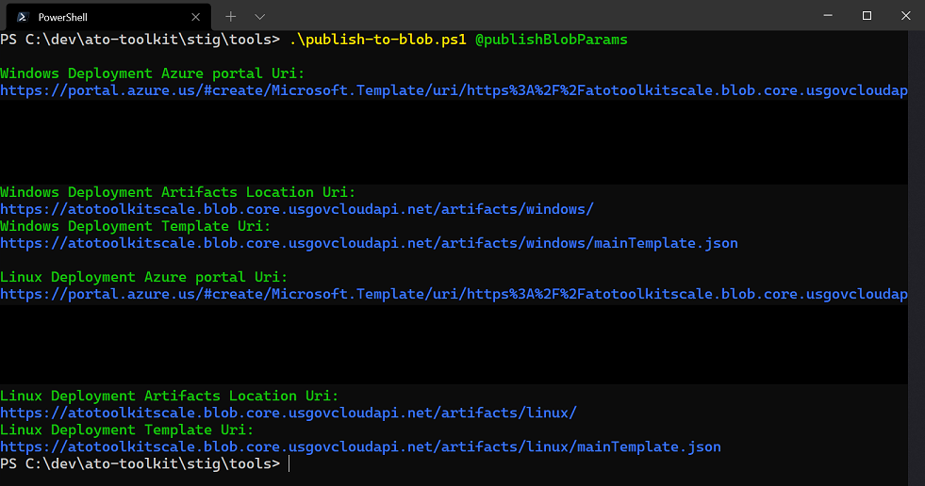925x486 pixels.
Task: Minimize the terminal window
Action: (x=828, y=16)
